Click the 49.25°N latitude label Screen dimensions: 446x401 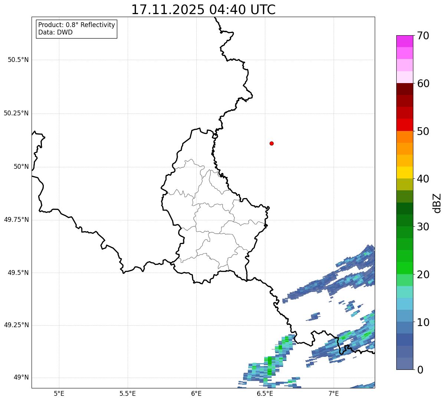click(x=16, y=325)
